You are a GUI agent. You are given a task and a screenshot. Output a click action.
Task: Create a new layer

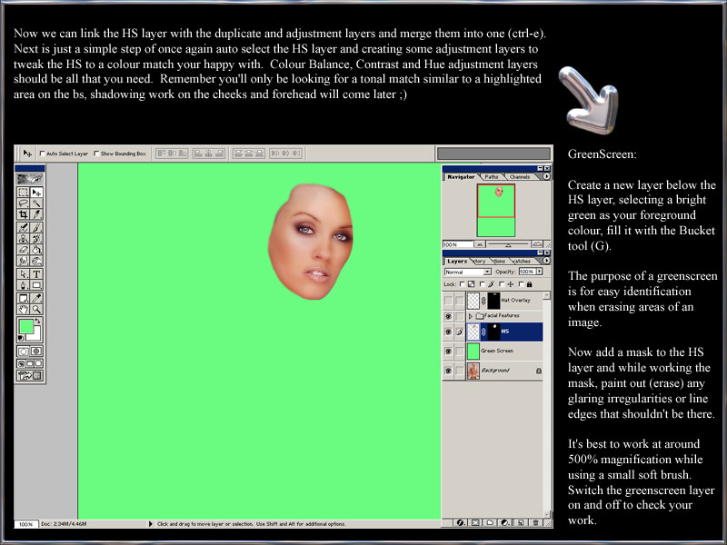click(x=521, y=522)
